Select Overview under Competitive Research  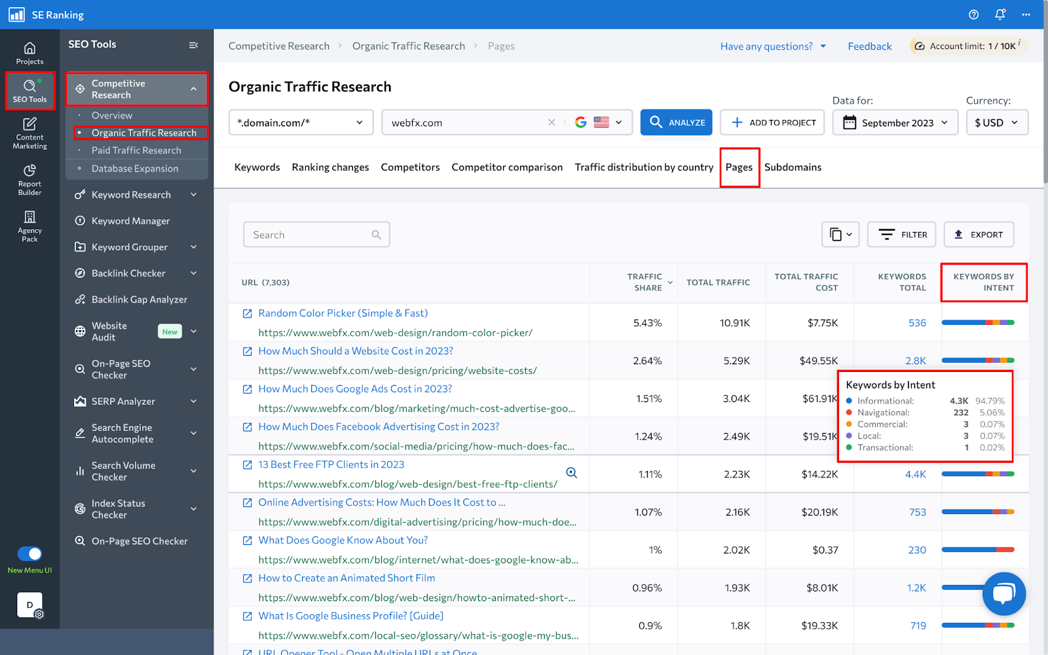[x=112, y=115]
